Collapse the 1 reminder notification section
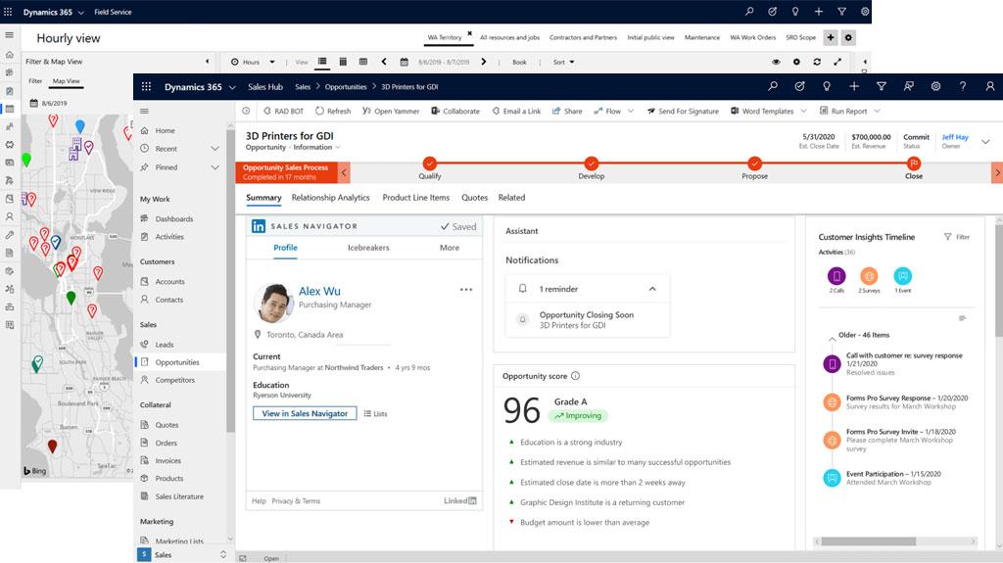Image resolution: width=1003 pixels, height=563 pixels. pos(652,289)
